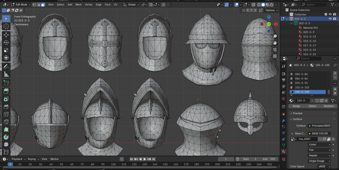
Task: Choose the Measure tool
Action: pos(6,74)
